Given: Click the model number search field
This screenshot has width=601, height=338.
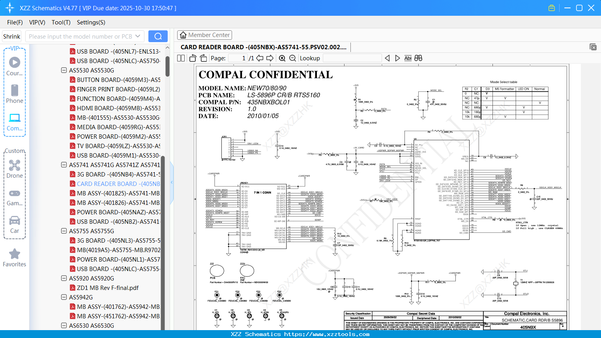Looking at the screenshot, I should [81, 36].
